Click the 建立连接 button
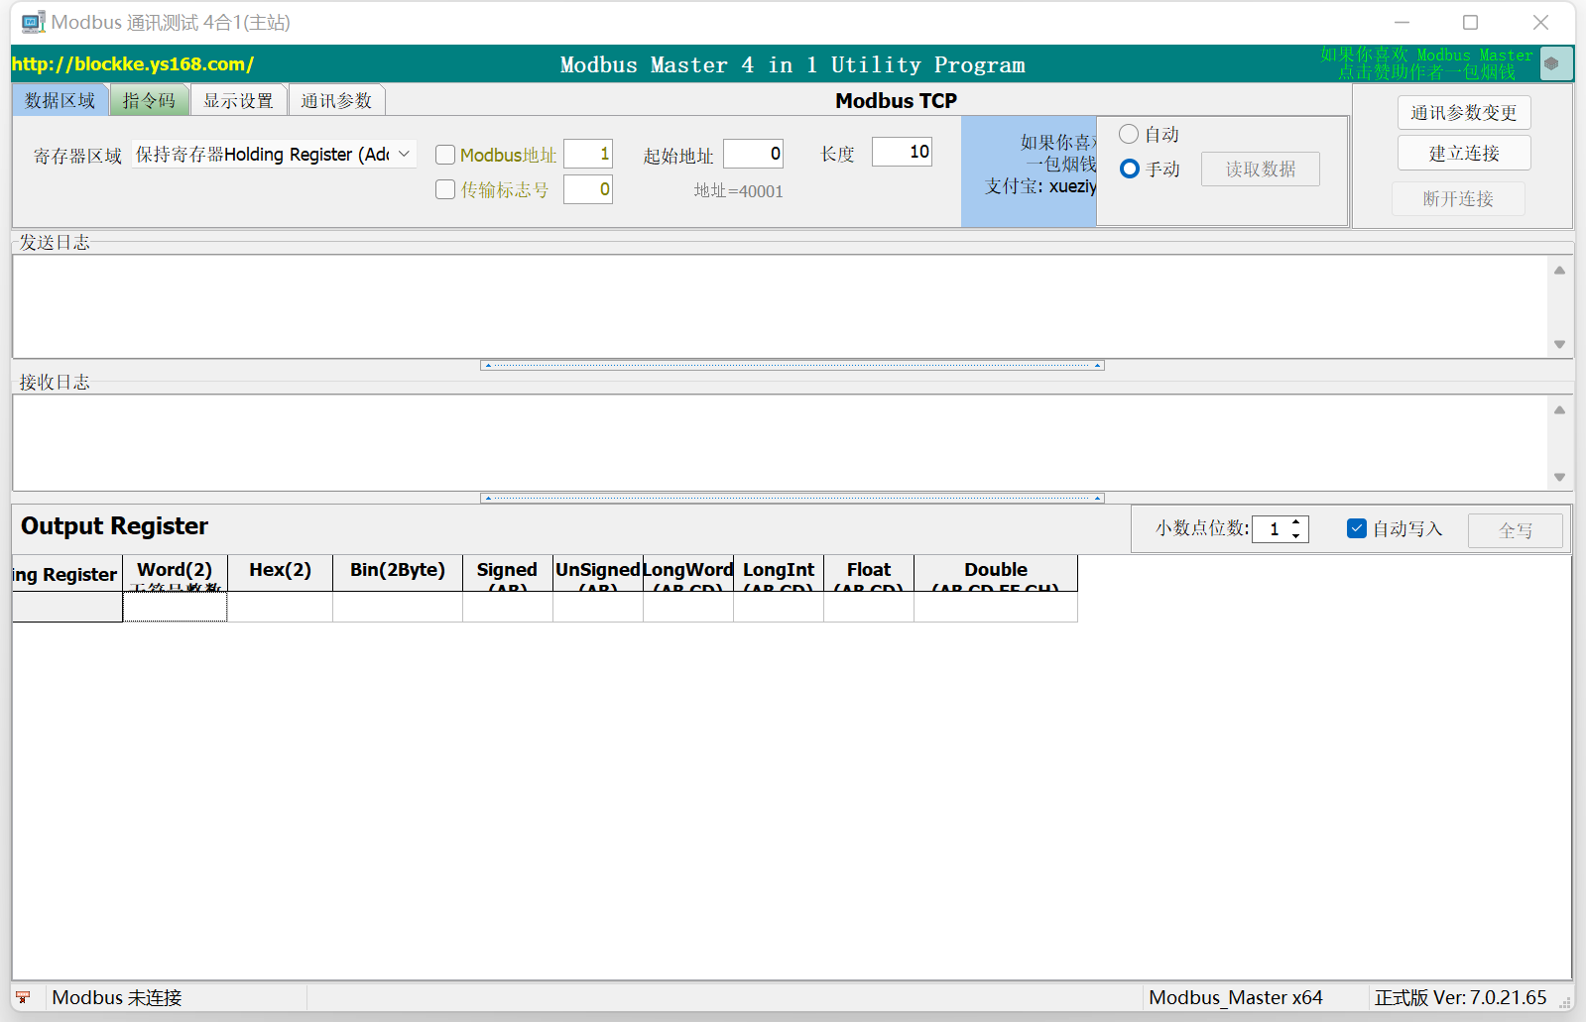Image resolution: width=1586 pixels, height=1022 pixels. (x=1463, y=153)
